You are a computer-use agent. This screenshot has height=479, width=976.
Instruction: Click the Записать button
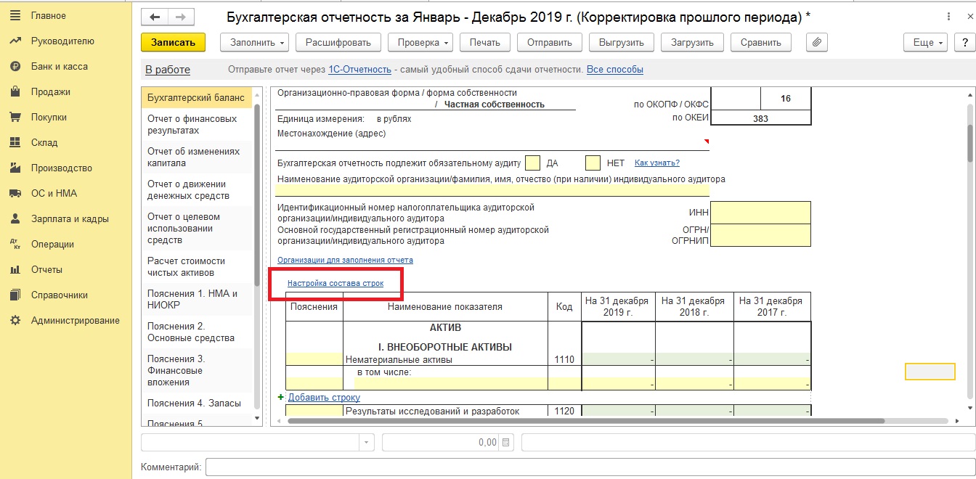(173, 42)
